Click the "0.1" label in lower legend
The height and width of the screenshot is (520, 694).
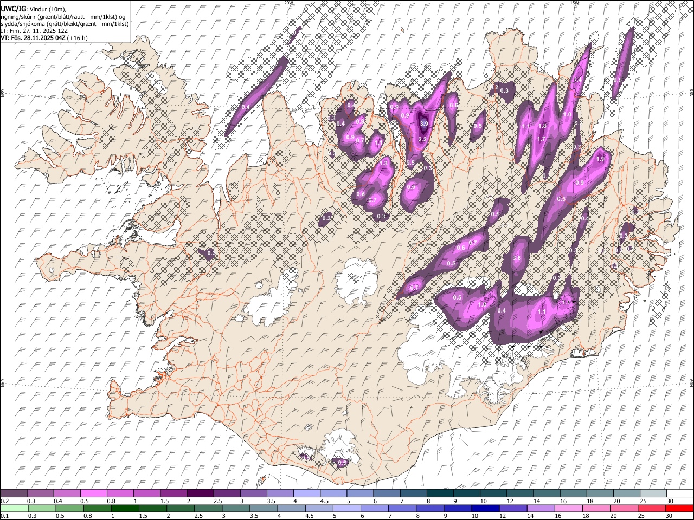4,516
